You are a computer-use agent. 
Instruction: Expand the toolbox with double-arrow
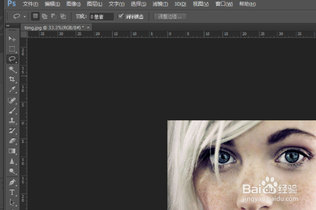point(8,26)
